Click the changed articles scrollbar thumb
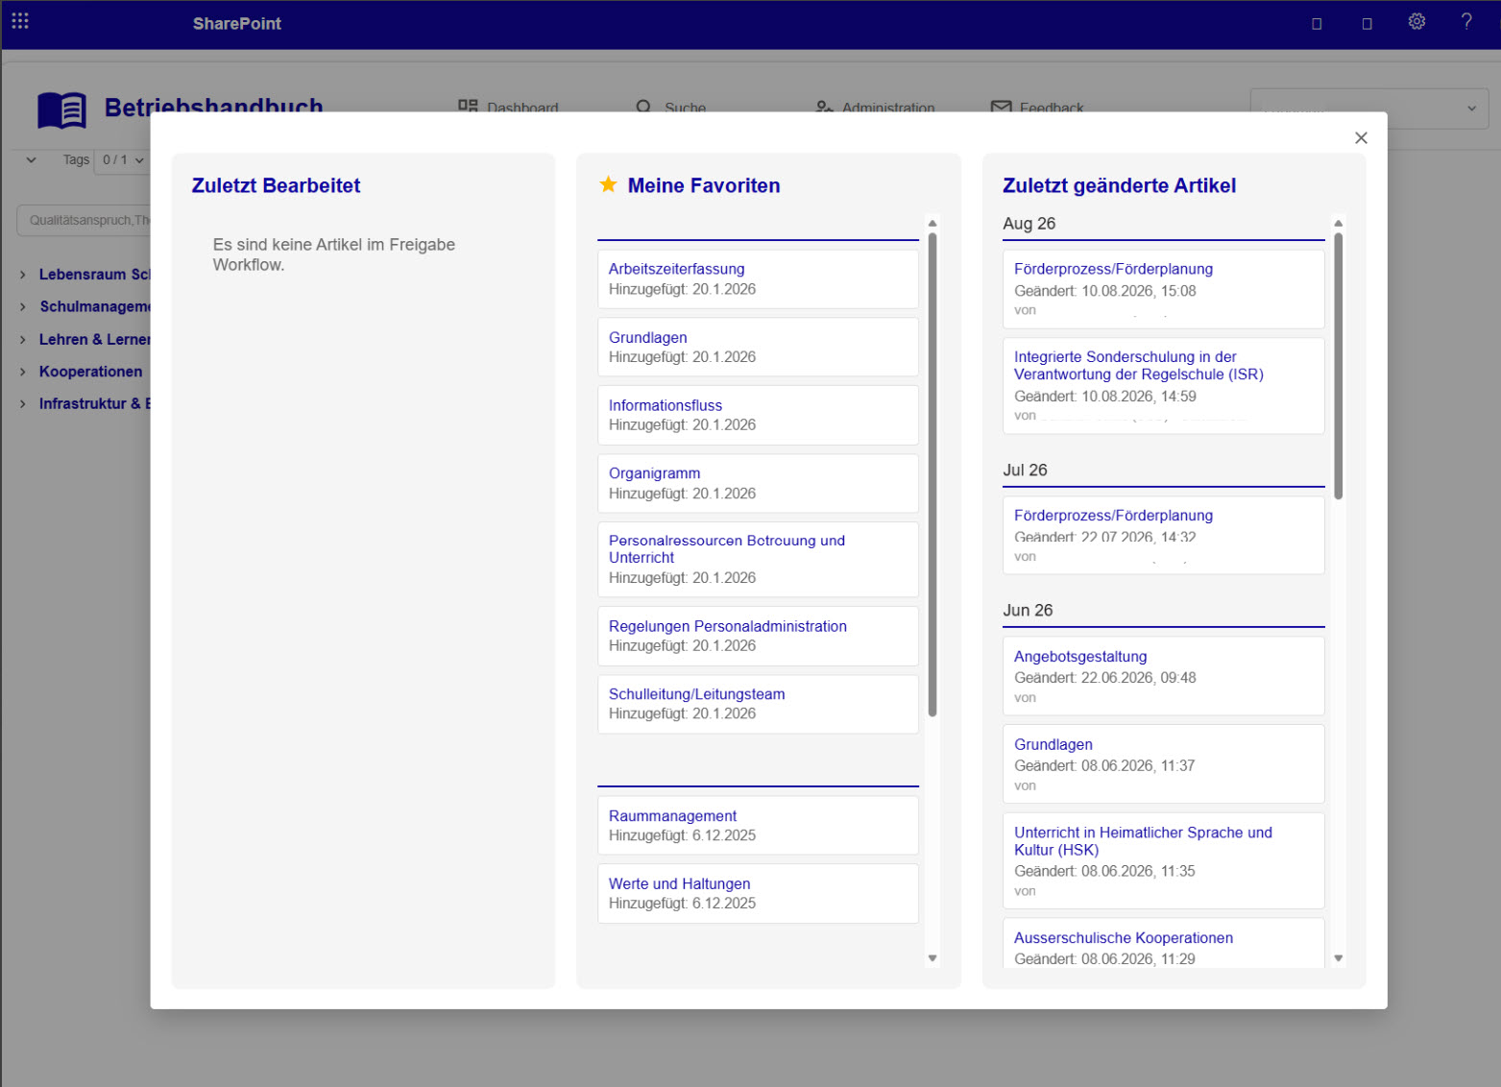The height and width of the screenshot is (1087, 1501). tap(1339, 365)
